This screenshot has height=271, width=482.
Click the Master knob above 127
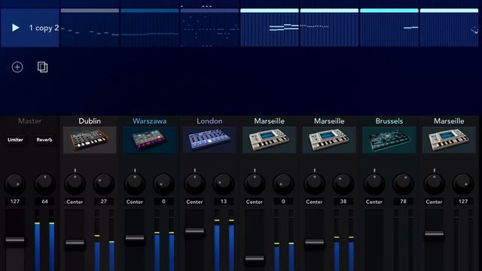(15, 184)
